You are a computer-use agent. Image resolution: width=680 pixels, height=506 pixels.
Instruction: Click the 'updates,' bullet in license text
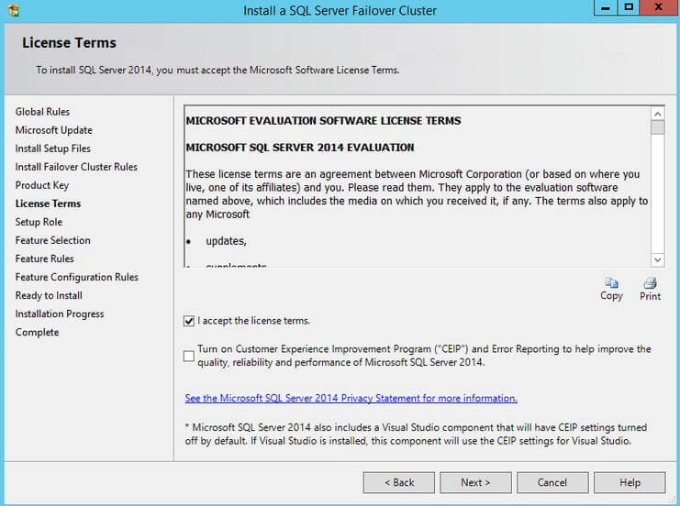226,241
